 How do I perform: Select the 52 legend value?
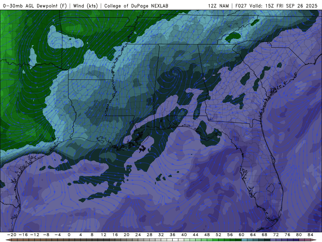[x=219, y=235]
